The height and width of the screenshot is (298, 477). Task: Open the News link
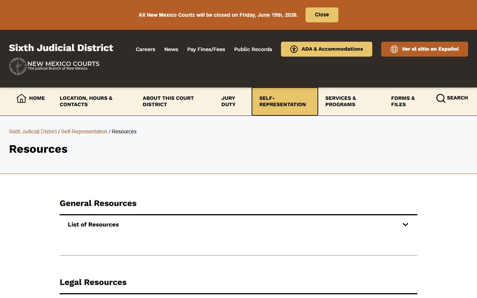coord(171,49)
